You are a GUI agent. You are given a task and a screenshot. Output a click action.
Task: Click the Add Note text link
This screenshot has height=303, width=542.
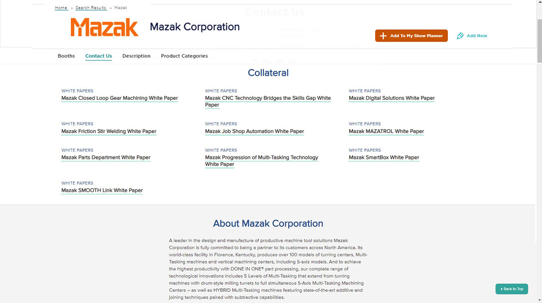pyautogui.click(x=477, y=36)
